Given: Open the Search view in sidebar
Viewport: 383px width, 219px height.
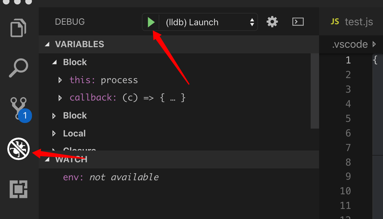Looking at the screenshot, I should 19,68.
